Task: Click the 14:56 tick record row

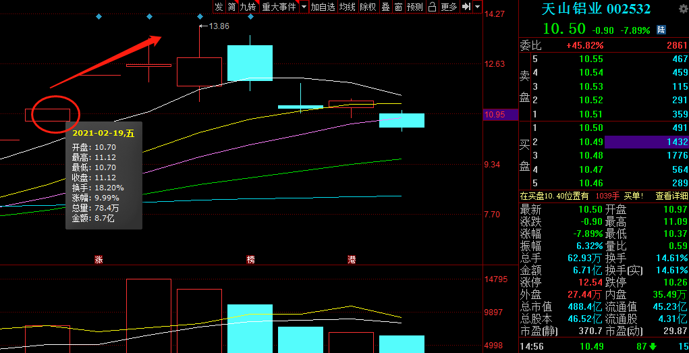Action: (x=604, y=347)
